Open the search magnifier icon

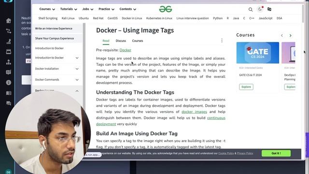(x=251, y=9)
